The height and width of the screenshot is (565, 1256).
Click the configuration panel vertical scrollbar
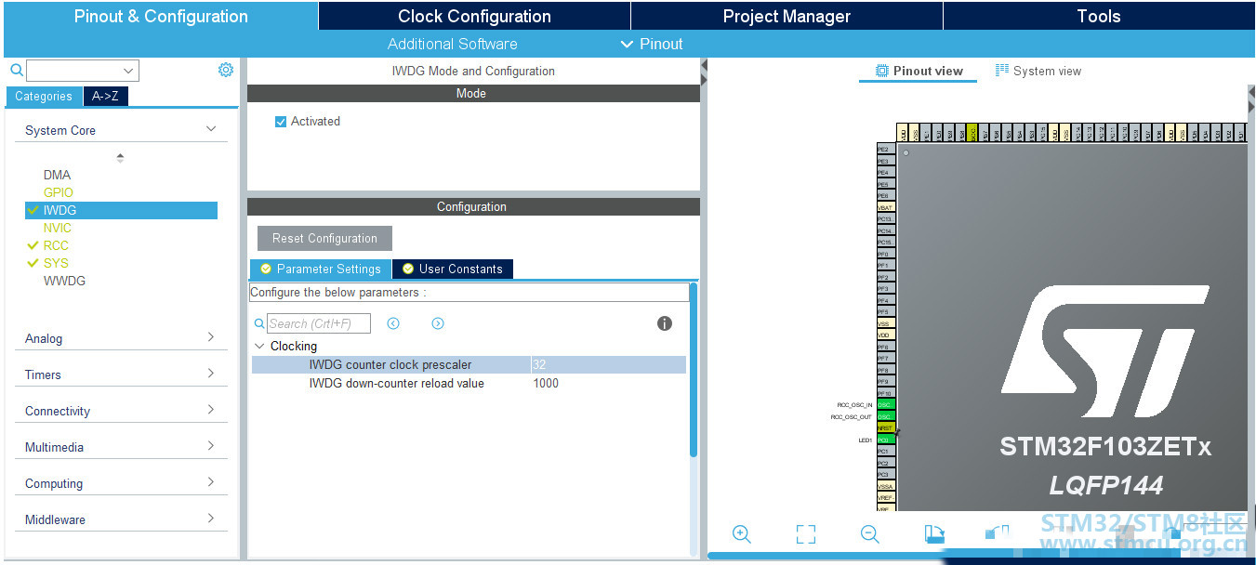click(694, 370)
